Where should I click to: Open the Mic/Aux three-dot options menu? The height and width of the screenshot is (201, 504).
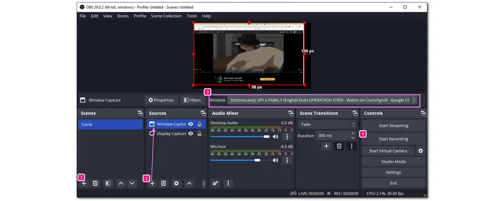click(287, 160)
